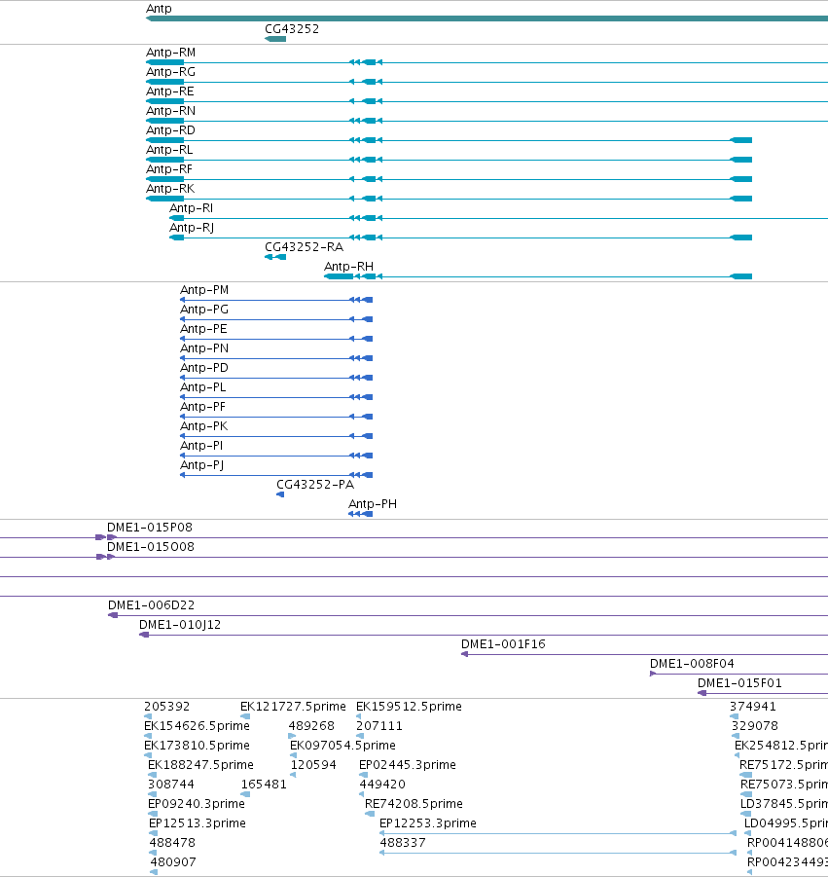Select the Antp-RN transcript label
This screenshot has width=828, height=877.
(x=170, y=111)
